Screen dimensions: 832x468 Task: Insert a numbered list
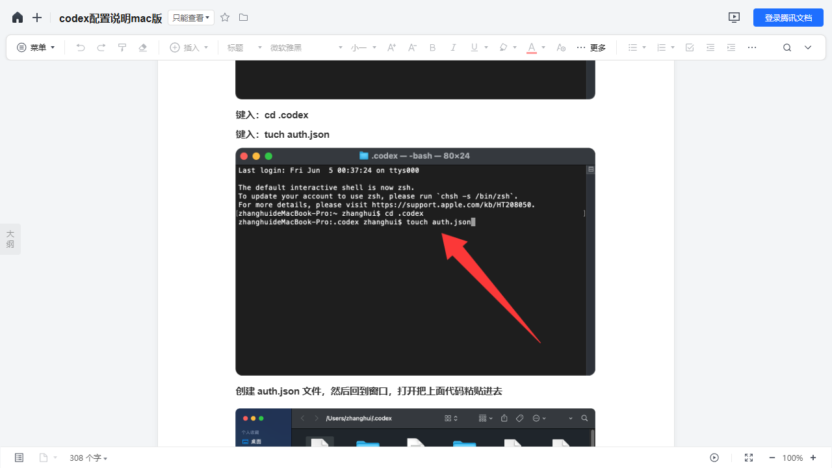coord(661,47)
